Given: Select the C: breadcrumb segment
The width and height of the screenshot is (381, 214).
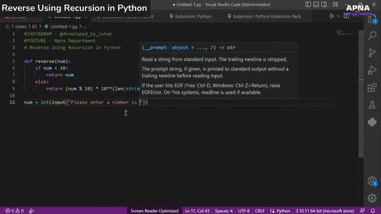Looking at the screenshot, I should coord(8,27).
